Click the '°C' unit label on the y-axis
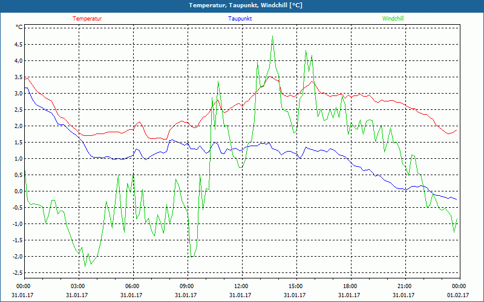The width and height of the screenshot is (484, 302). 19,27
